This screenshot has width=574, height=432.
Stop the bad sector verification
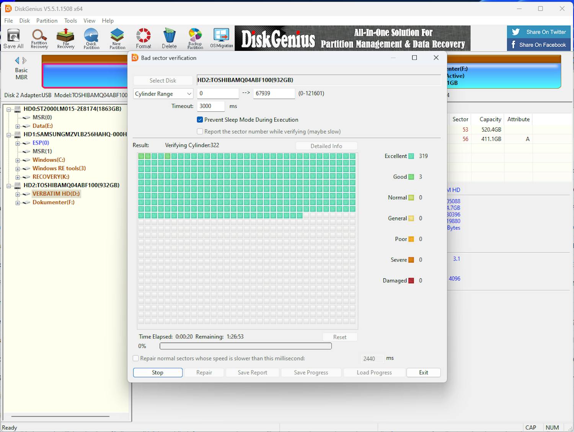pos(158,372)
